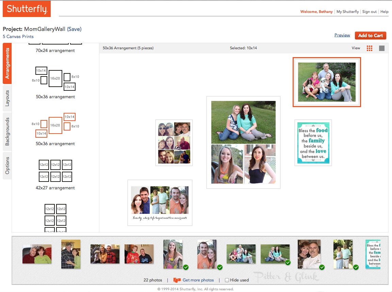Switch to the Backgrounds sidebar tab
The height and width of the screenshot is (292, 392).
7,131
